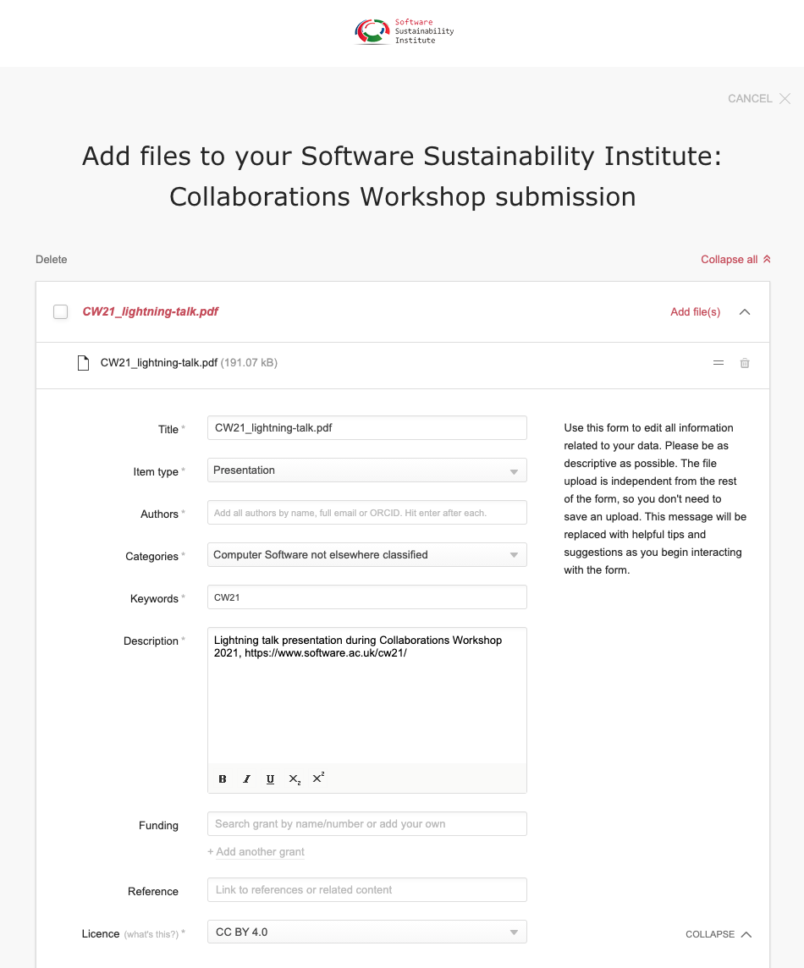Click the Description field label
Screen dimensions: 804x968
click(151, 641)
